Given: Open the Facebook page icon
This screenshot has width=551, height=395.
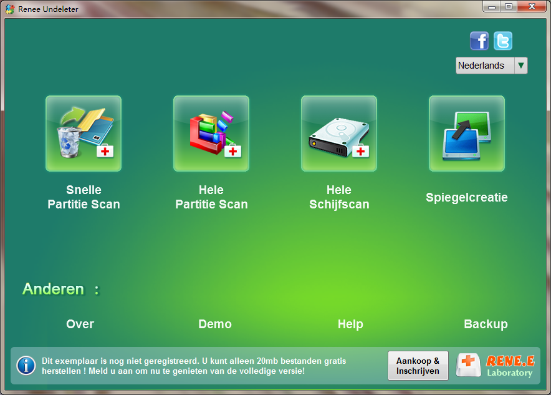Looking at the screenshot, I should tap(479, 41).
